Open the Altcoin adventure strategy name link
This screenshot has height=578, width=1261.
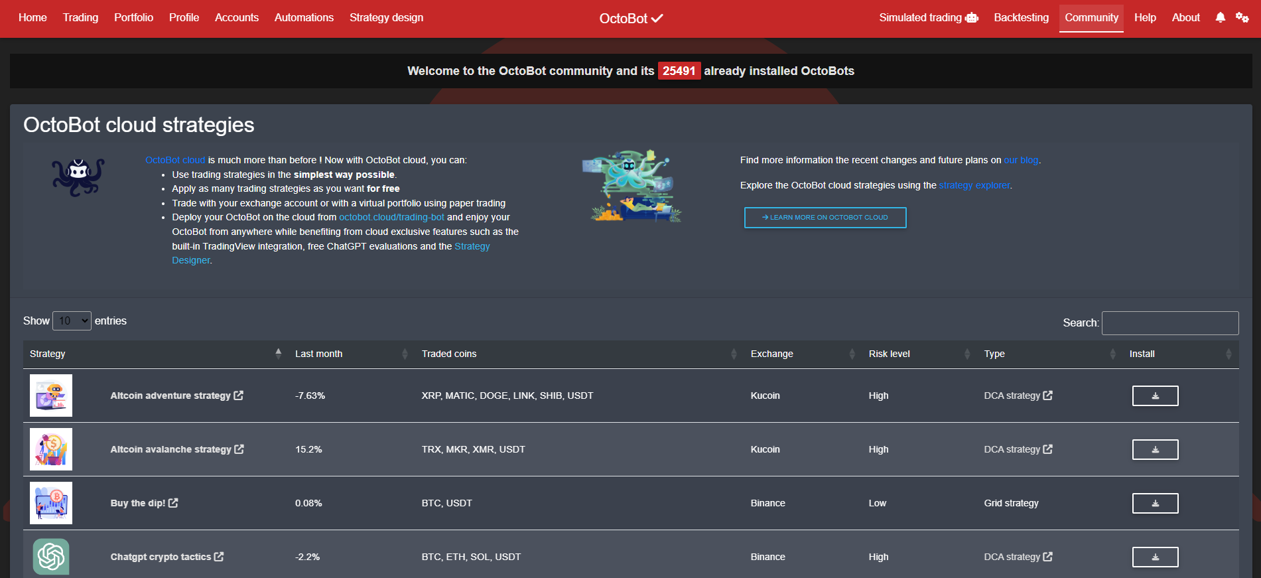pyautogui.click(x=170, y=396)
